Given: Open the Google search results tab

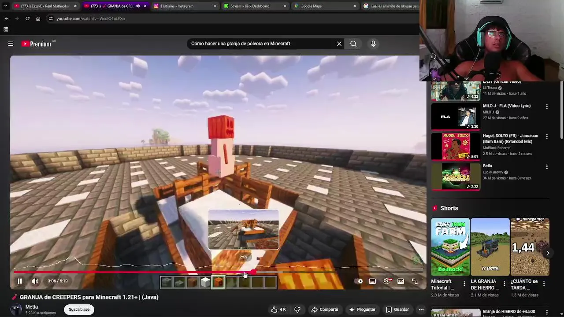Looking at the screenshot, I should coord(391,6).
